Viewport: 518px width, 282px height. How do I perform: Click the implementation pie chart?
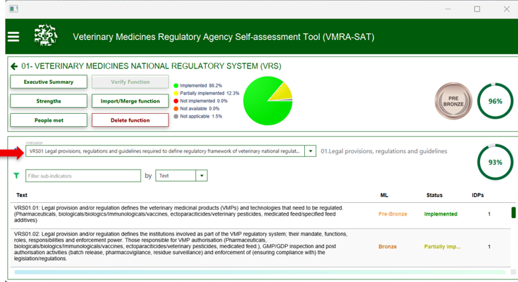coord(268,100)
